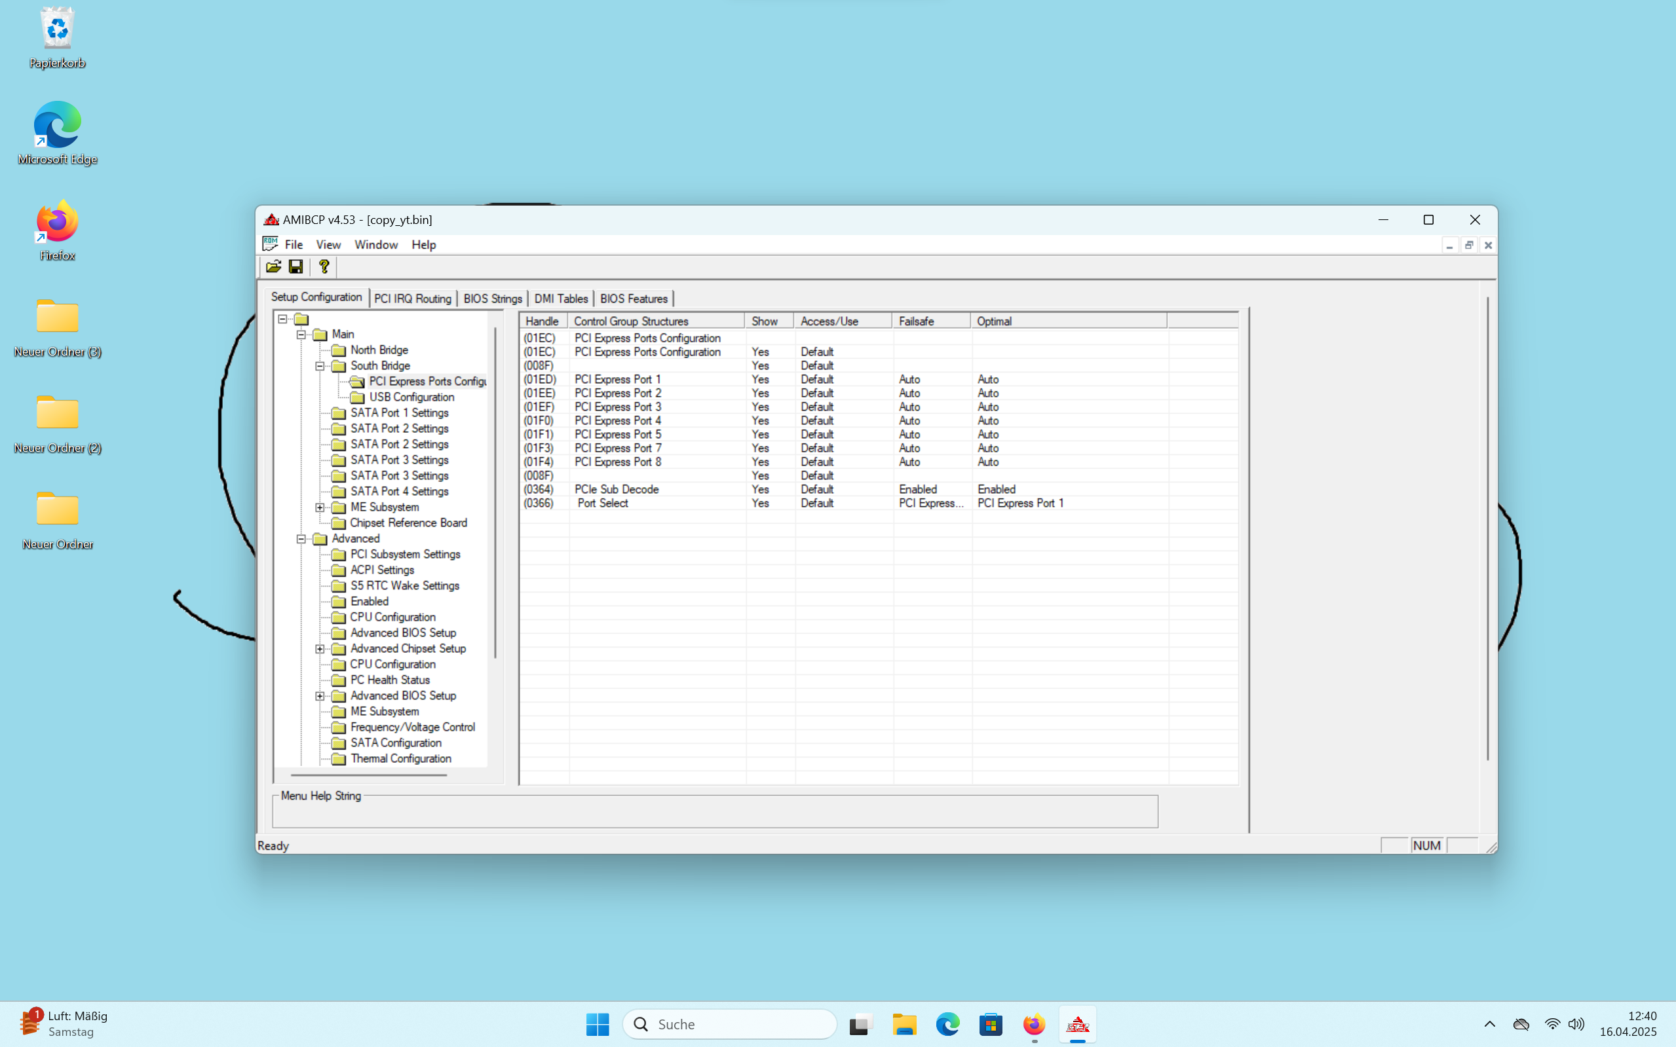Image resolution: width=1676 pixels, height=1047 pixels.
Task: Expand the ME Subsystem node under Main
Action: [x=320, y=507]
